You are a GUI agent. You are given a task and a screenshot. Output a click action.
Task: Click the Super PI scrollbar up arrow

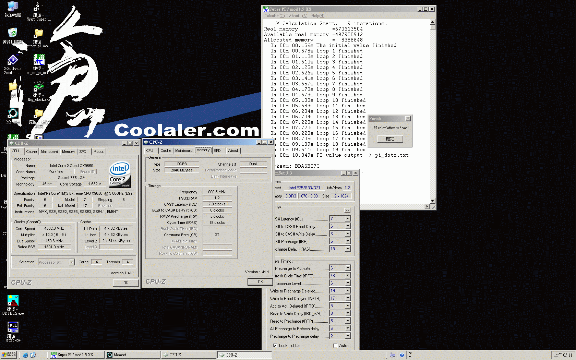[x=433, y=22]
